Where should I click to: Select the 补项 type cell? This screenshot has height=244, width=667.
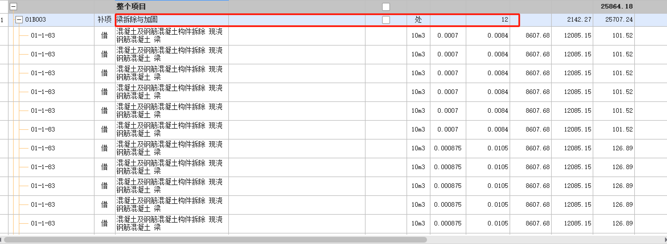[104, 20]
